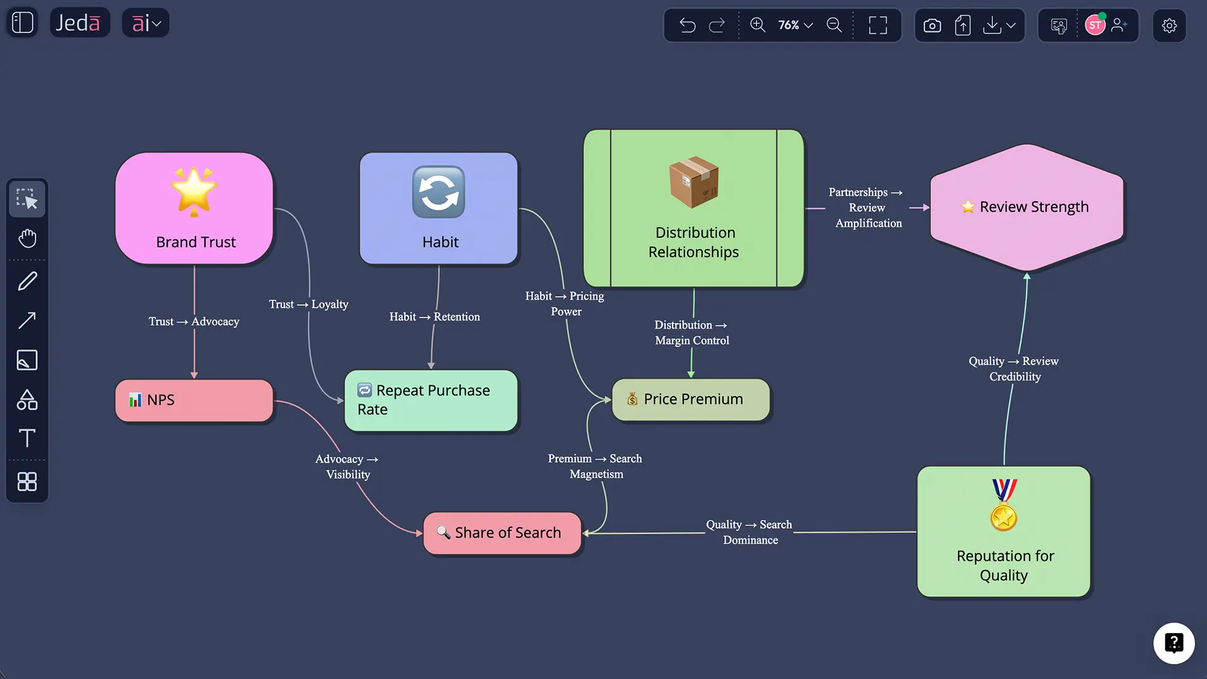Click the Jeda logo button

click(79, 23)
